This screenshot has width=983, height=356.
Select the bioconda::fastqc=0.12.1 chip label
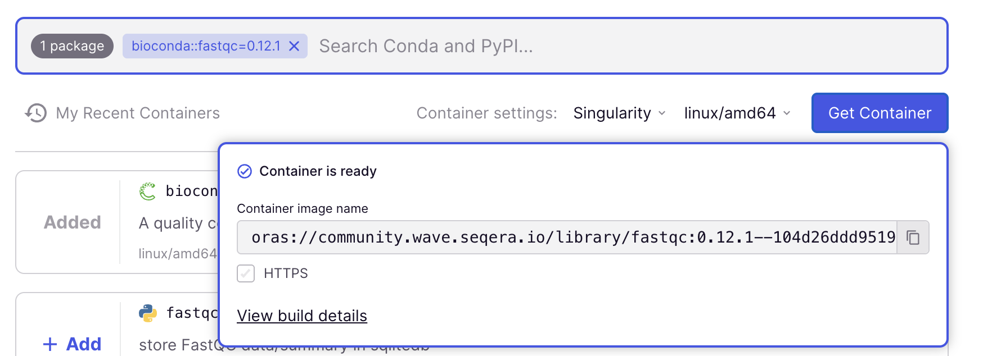point(206,46)
